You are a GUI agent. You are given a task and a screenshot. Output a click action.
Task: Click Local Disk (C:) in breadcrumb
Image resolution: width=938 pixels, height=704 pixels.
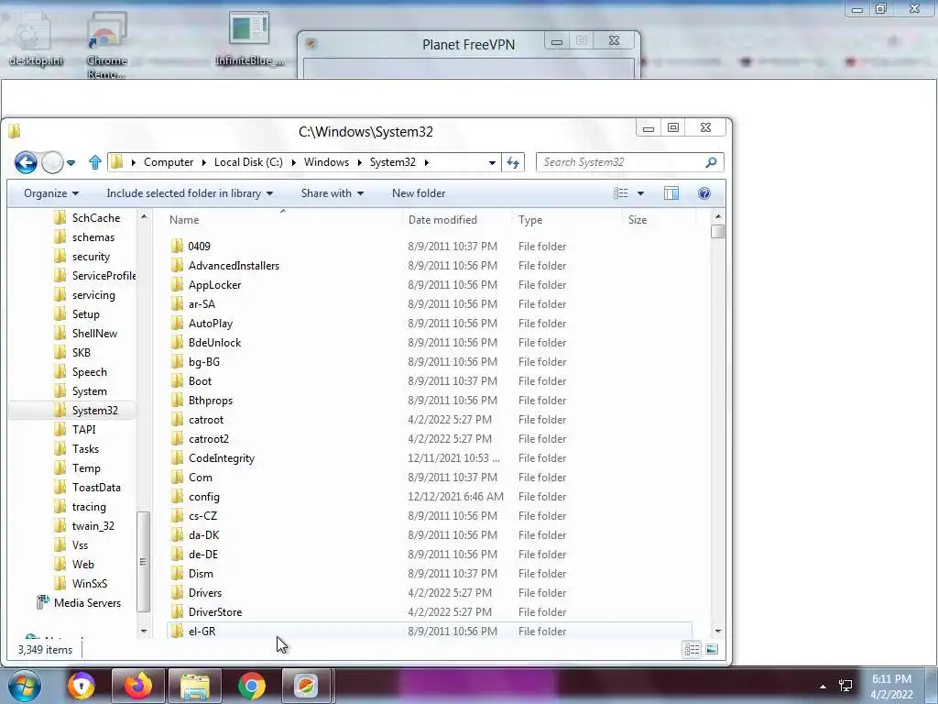coord(248,162)
